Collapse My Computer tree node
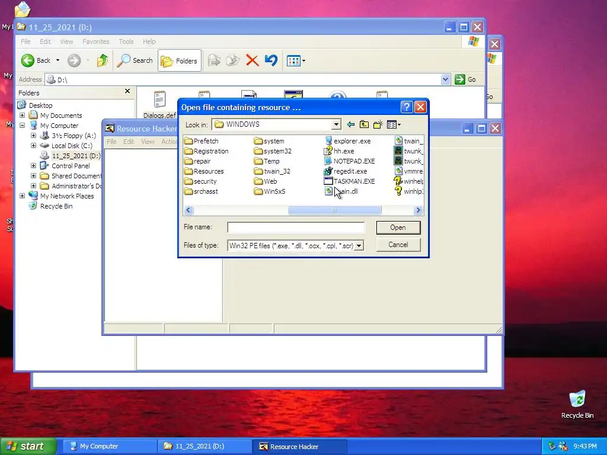 pos(22,126)
